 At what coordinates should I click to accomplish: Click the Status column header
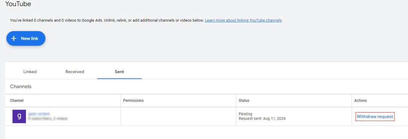point(244,101)
